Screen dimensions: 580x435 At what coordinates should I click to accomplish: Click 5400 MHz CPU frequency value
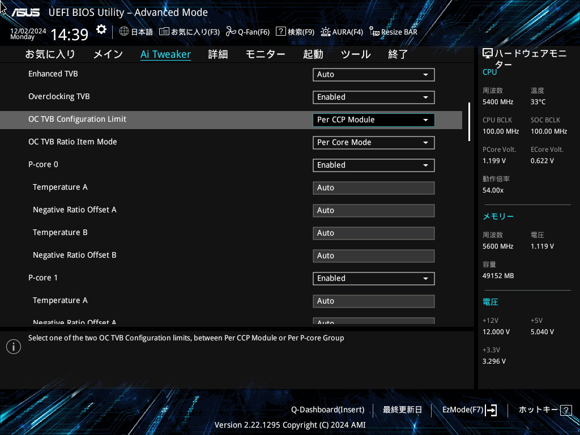click(498, 102)
